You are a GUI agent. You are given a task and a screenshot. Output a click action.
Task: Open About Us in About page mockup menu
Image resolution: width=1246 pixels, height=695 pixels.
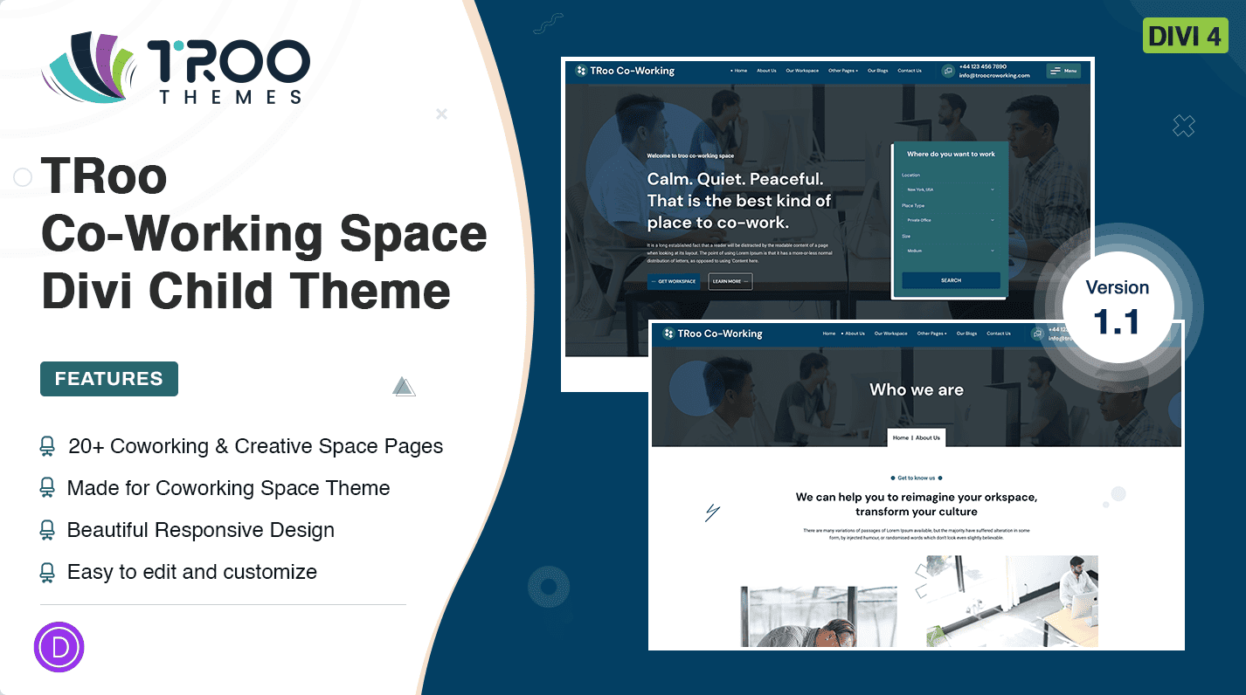[x=854, y=334]
